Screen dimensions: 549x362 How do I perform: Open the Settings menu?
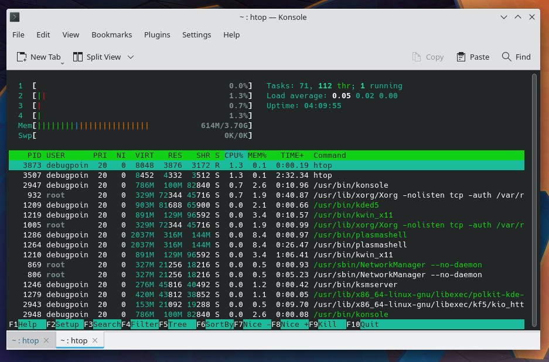click(x=196, y=35)
